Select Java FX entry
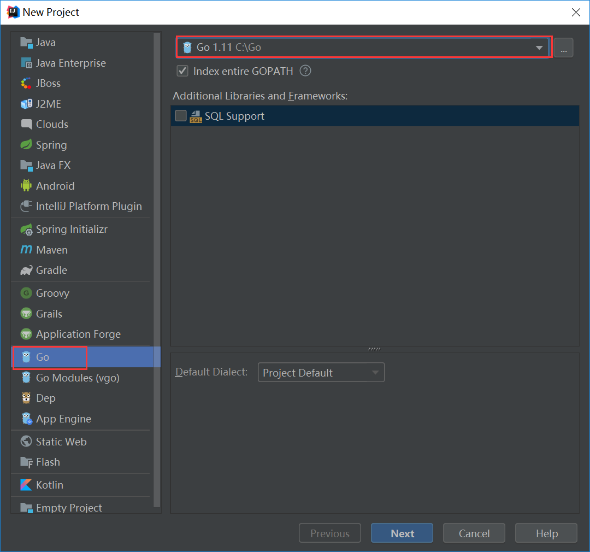The image size is (590, 552). point(82,165)
